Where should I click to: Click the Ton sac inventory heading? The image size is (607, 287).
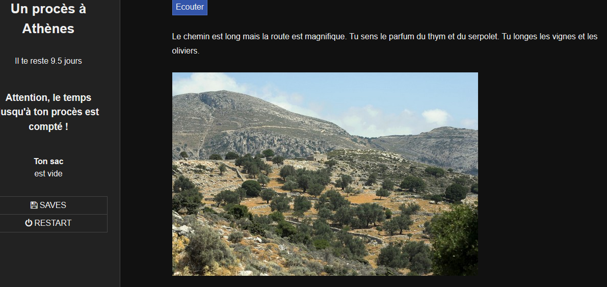[x=48, y=161]
